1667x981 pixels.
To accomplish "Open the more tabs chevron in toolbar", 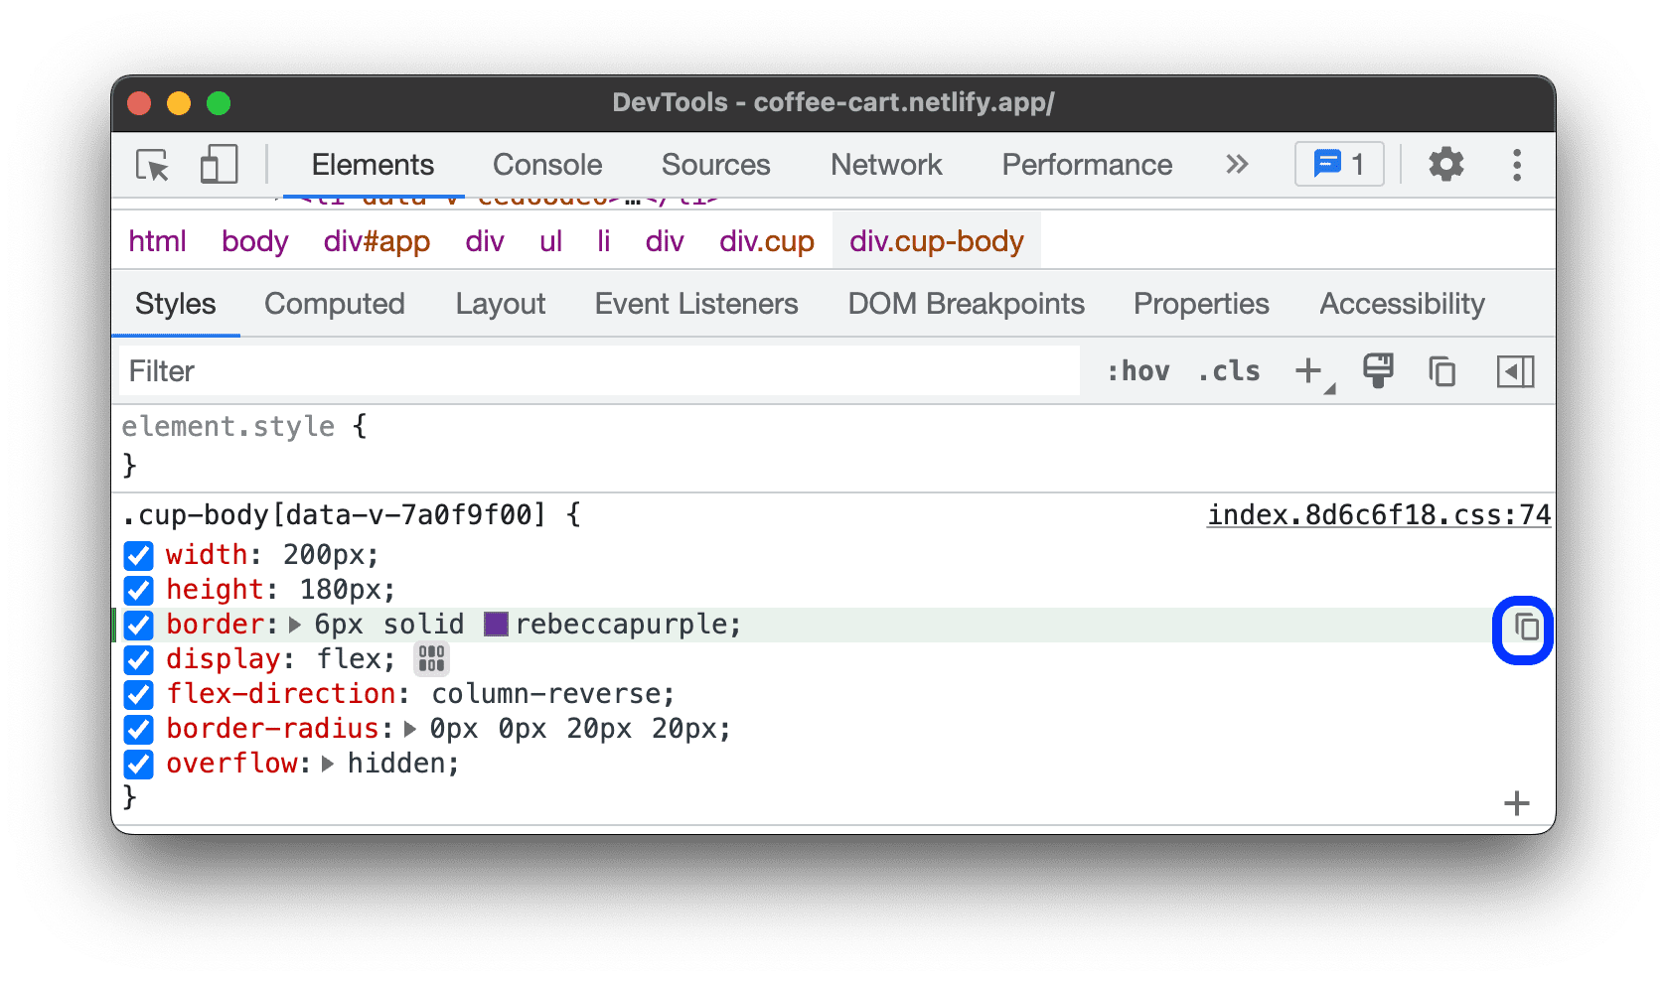I will (x=1236, y=165).
